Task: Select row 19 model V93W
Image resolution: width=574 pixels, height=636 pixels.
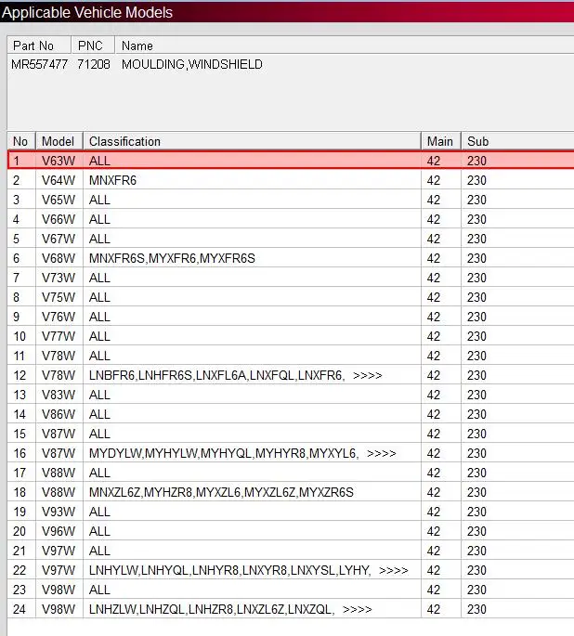Action: click(x=59, y=512)
